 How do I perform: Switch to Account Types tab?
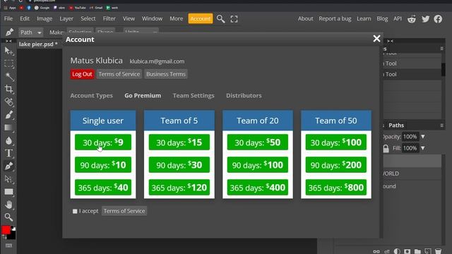91,96
